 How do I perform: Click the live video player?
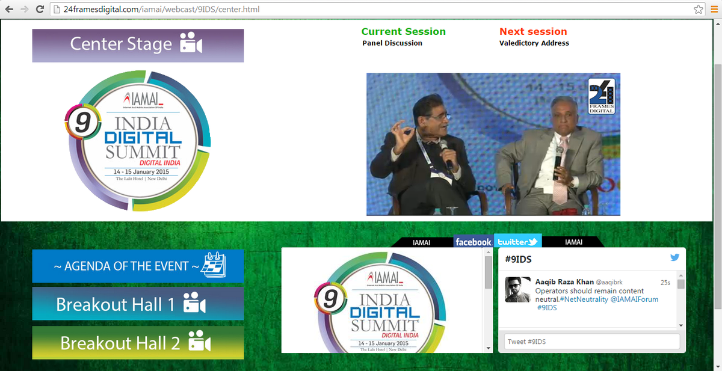(493, 144)
